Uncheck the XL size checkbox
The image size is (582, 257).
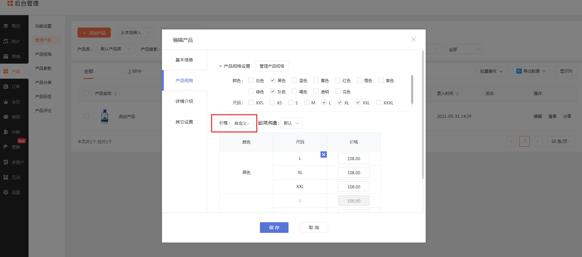(340, 102)
